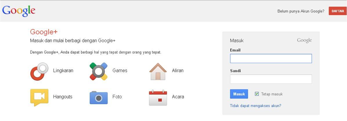Click the Google+ heading text

pyautogui.click(x=44, y=32)
